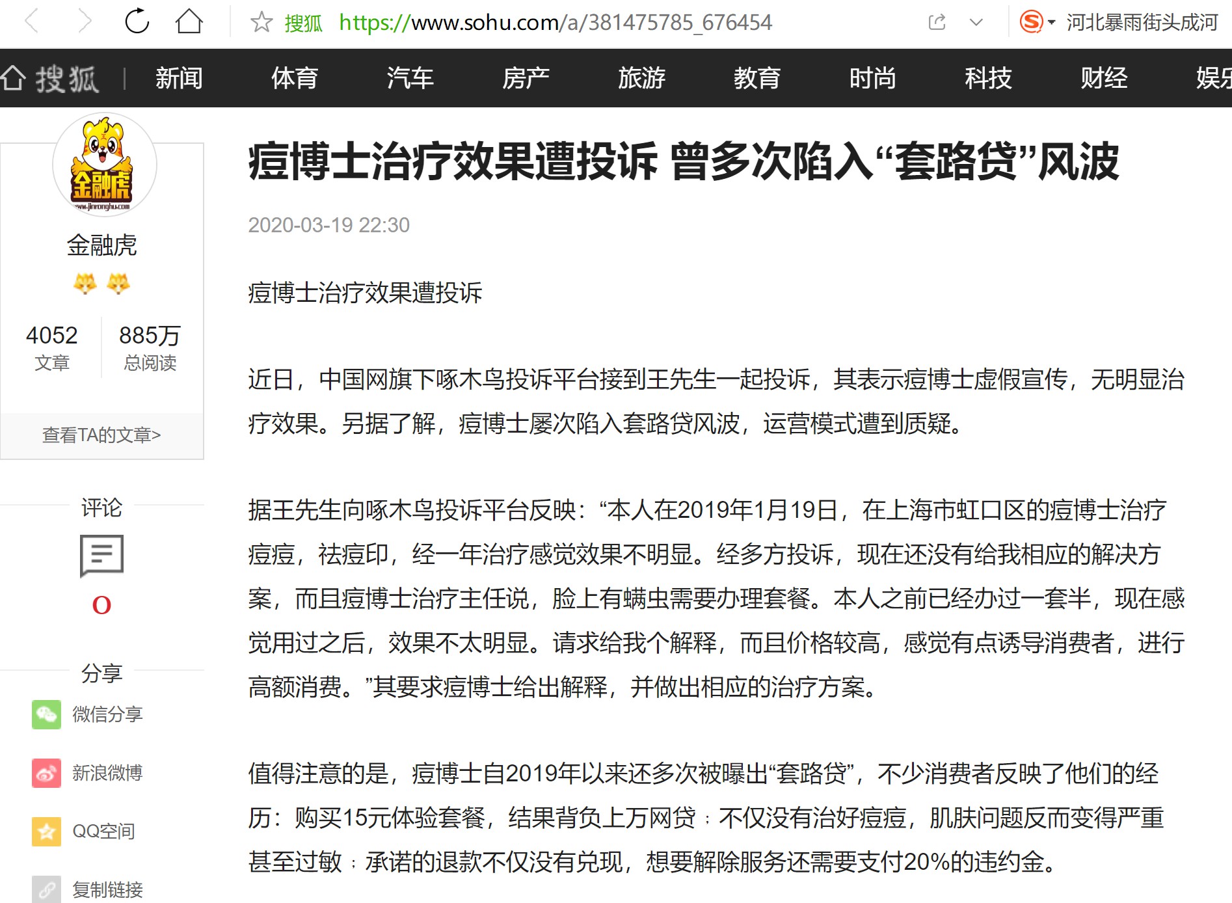Share via the QQ空间 star icon
Image resolution: width=1232 pixels, height=903 pixels.
pyautogui.click(x=46, y=831)
